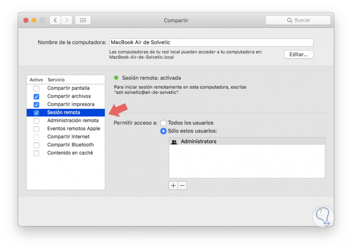Disable the Compartir impresora checkbox
The image size is (352, 250).
[x=36, y=105]
